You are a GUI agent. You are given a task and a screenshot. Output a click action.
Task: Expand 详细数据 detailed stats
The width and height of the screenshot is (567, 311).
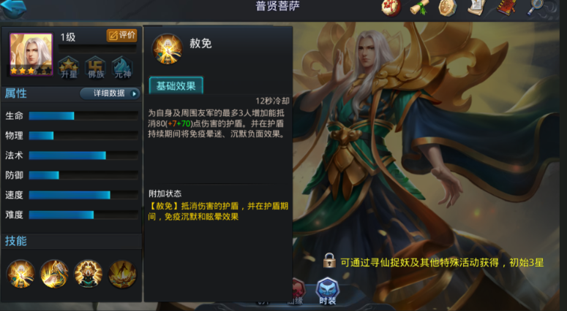(110, 93)
